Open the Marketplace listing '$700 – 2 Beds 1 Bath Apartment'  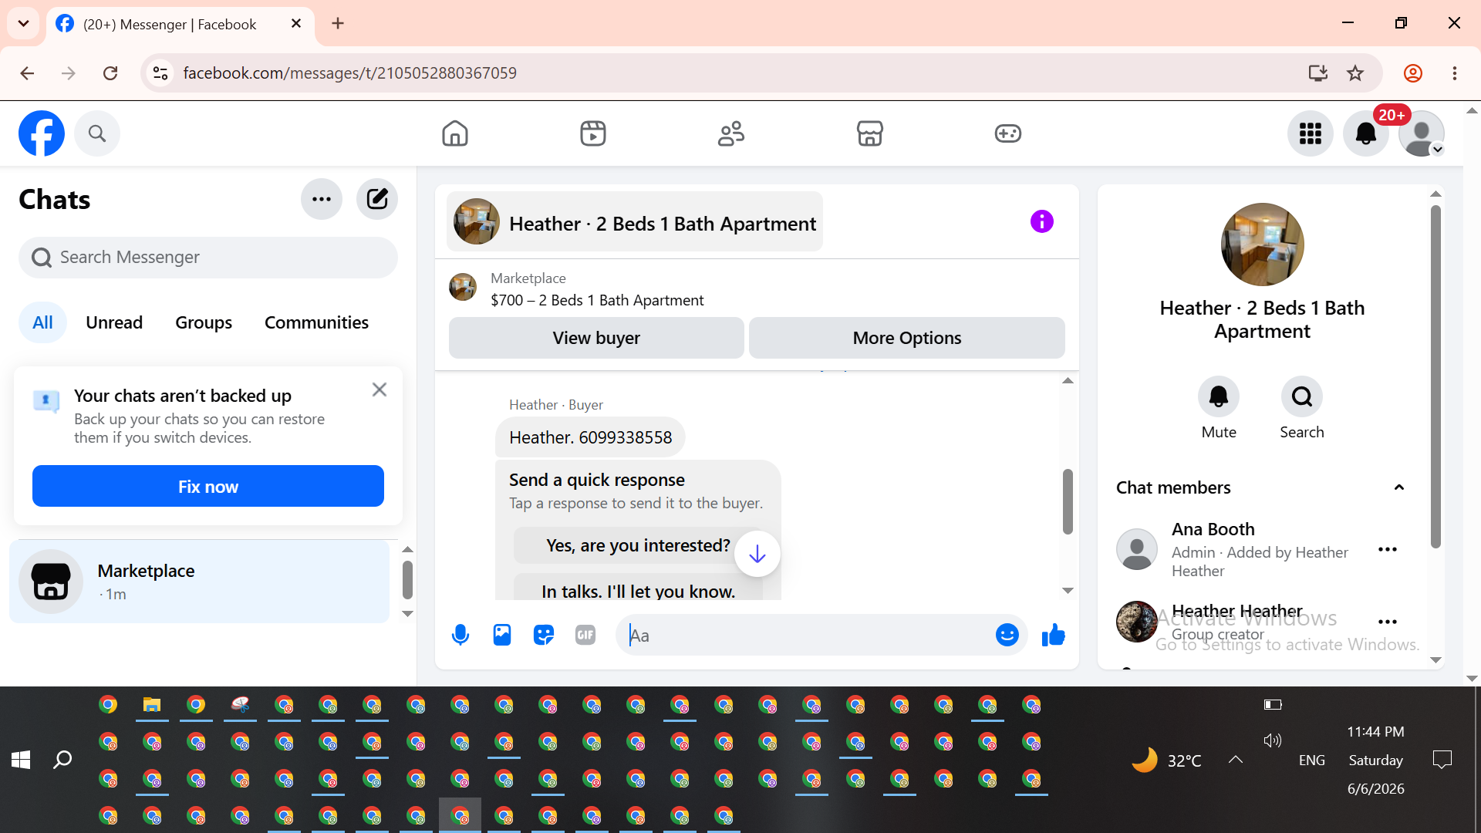coord(597,300)
